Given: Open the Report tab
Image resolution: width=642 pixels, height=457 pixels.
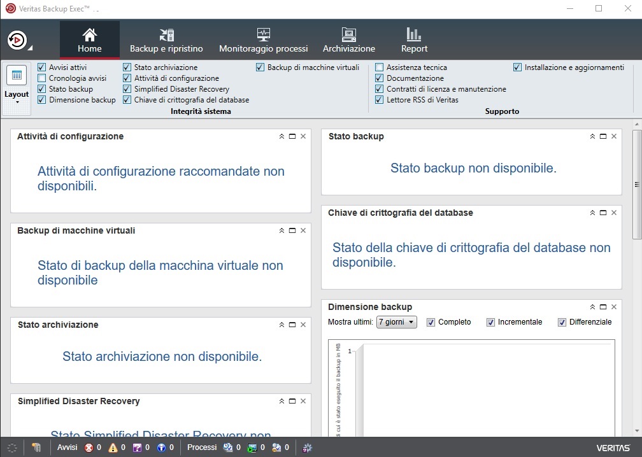Looking at the screenshot, I should tap(414, 39).
